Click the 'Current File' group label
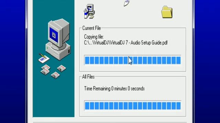220x123 pixels. [91, 28]
